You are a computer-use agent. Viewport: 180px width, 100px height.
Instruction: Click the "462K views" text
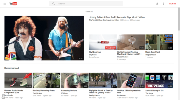[x=124, y=20]
